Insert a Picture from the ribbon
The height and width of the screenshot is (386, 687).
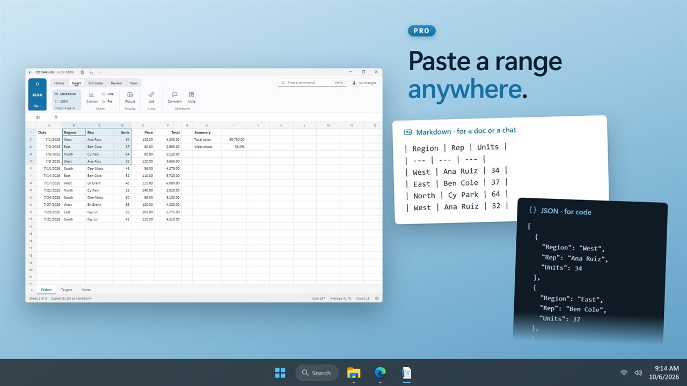[x=130, y=97]
